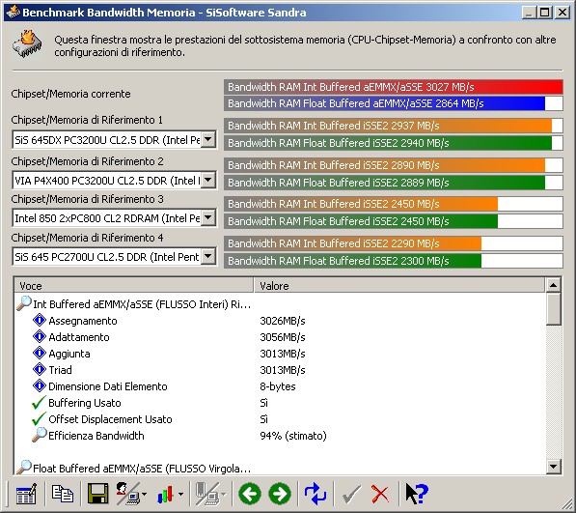Click magnifier icon beside Efficienza Bandwidth
Image resolution: width=576 pixels, height=513 pixels.
40,435
